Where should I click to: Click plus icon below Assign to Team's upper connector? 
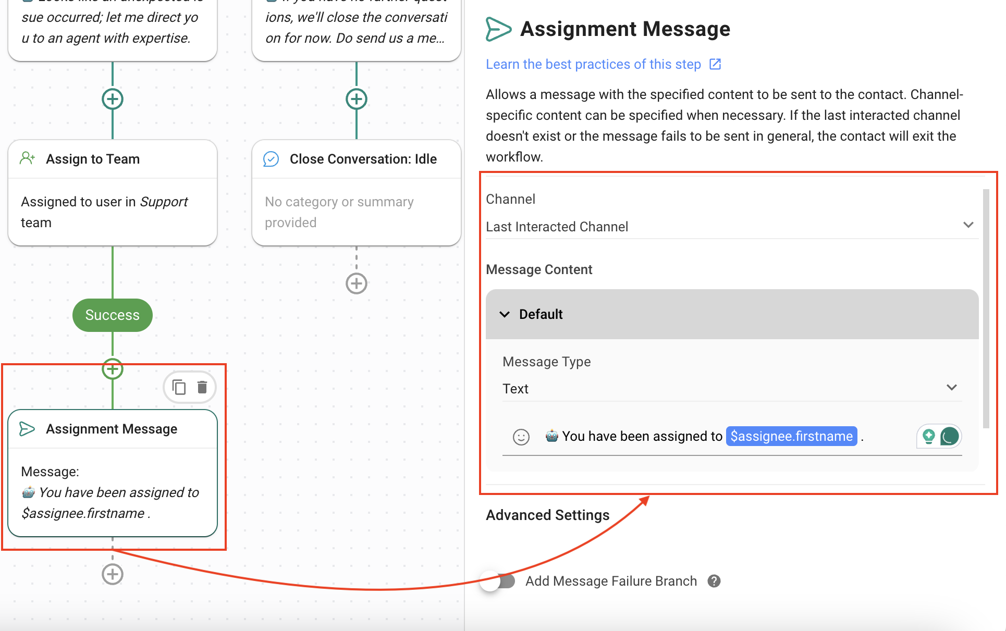[113, 99]
